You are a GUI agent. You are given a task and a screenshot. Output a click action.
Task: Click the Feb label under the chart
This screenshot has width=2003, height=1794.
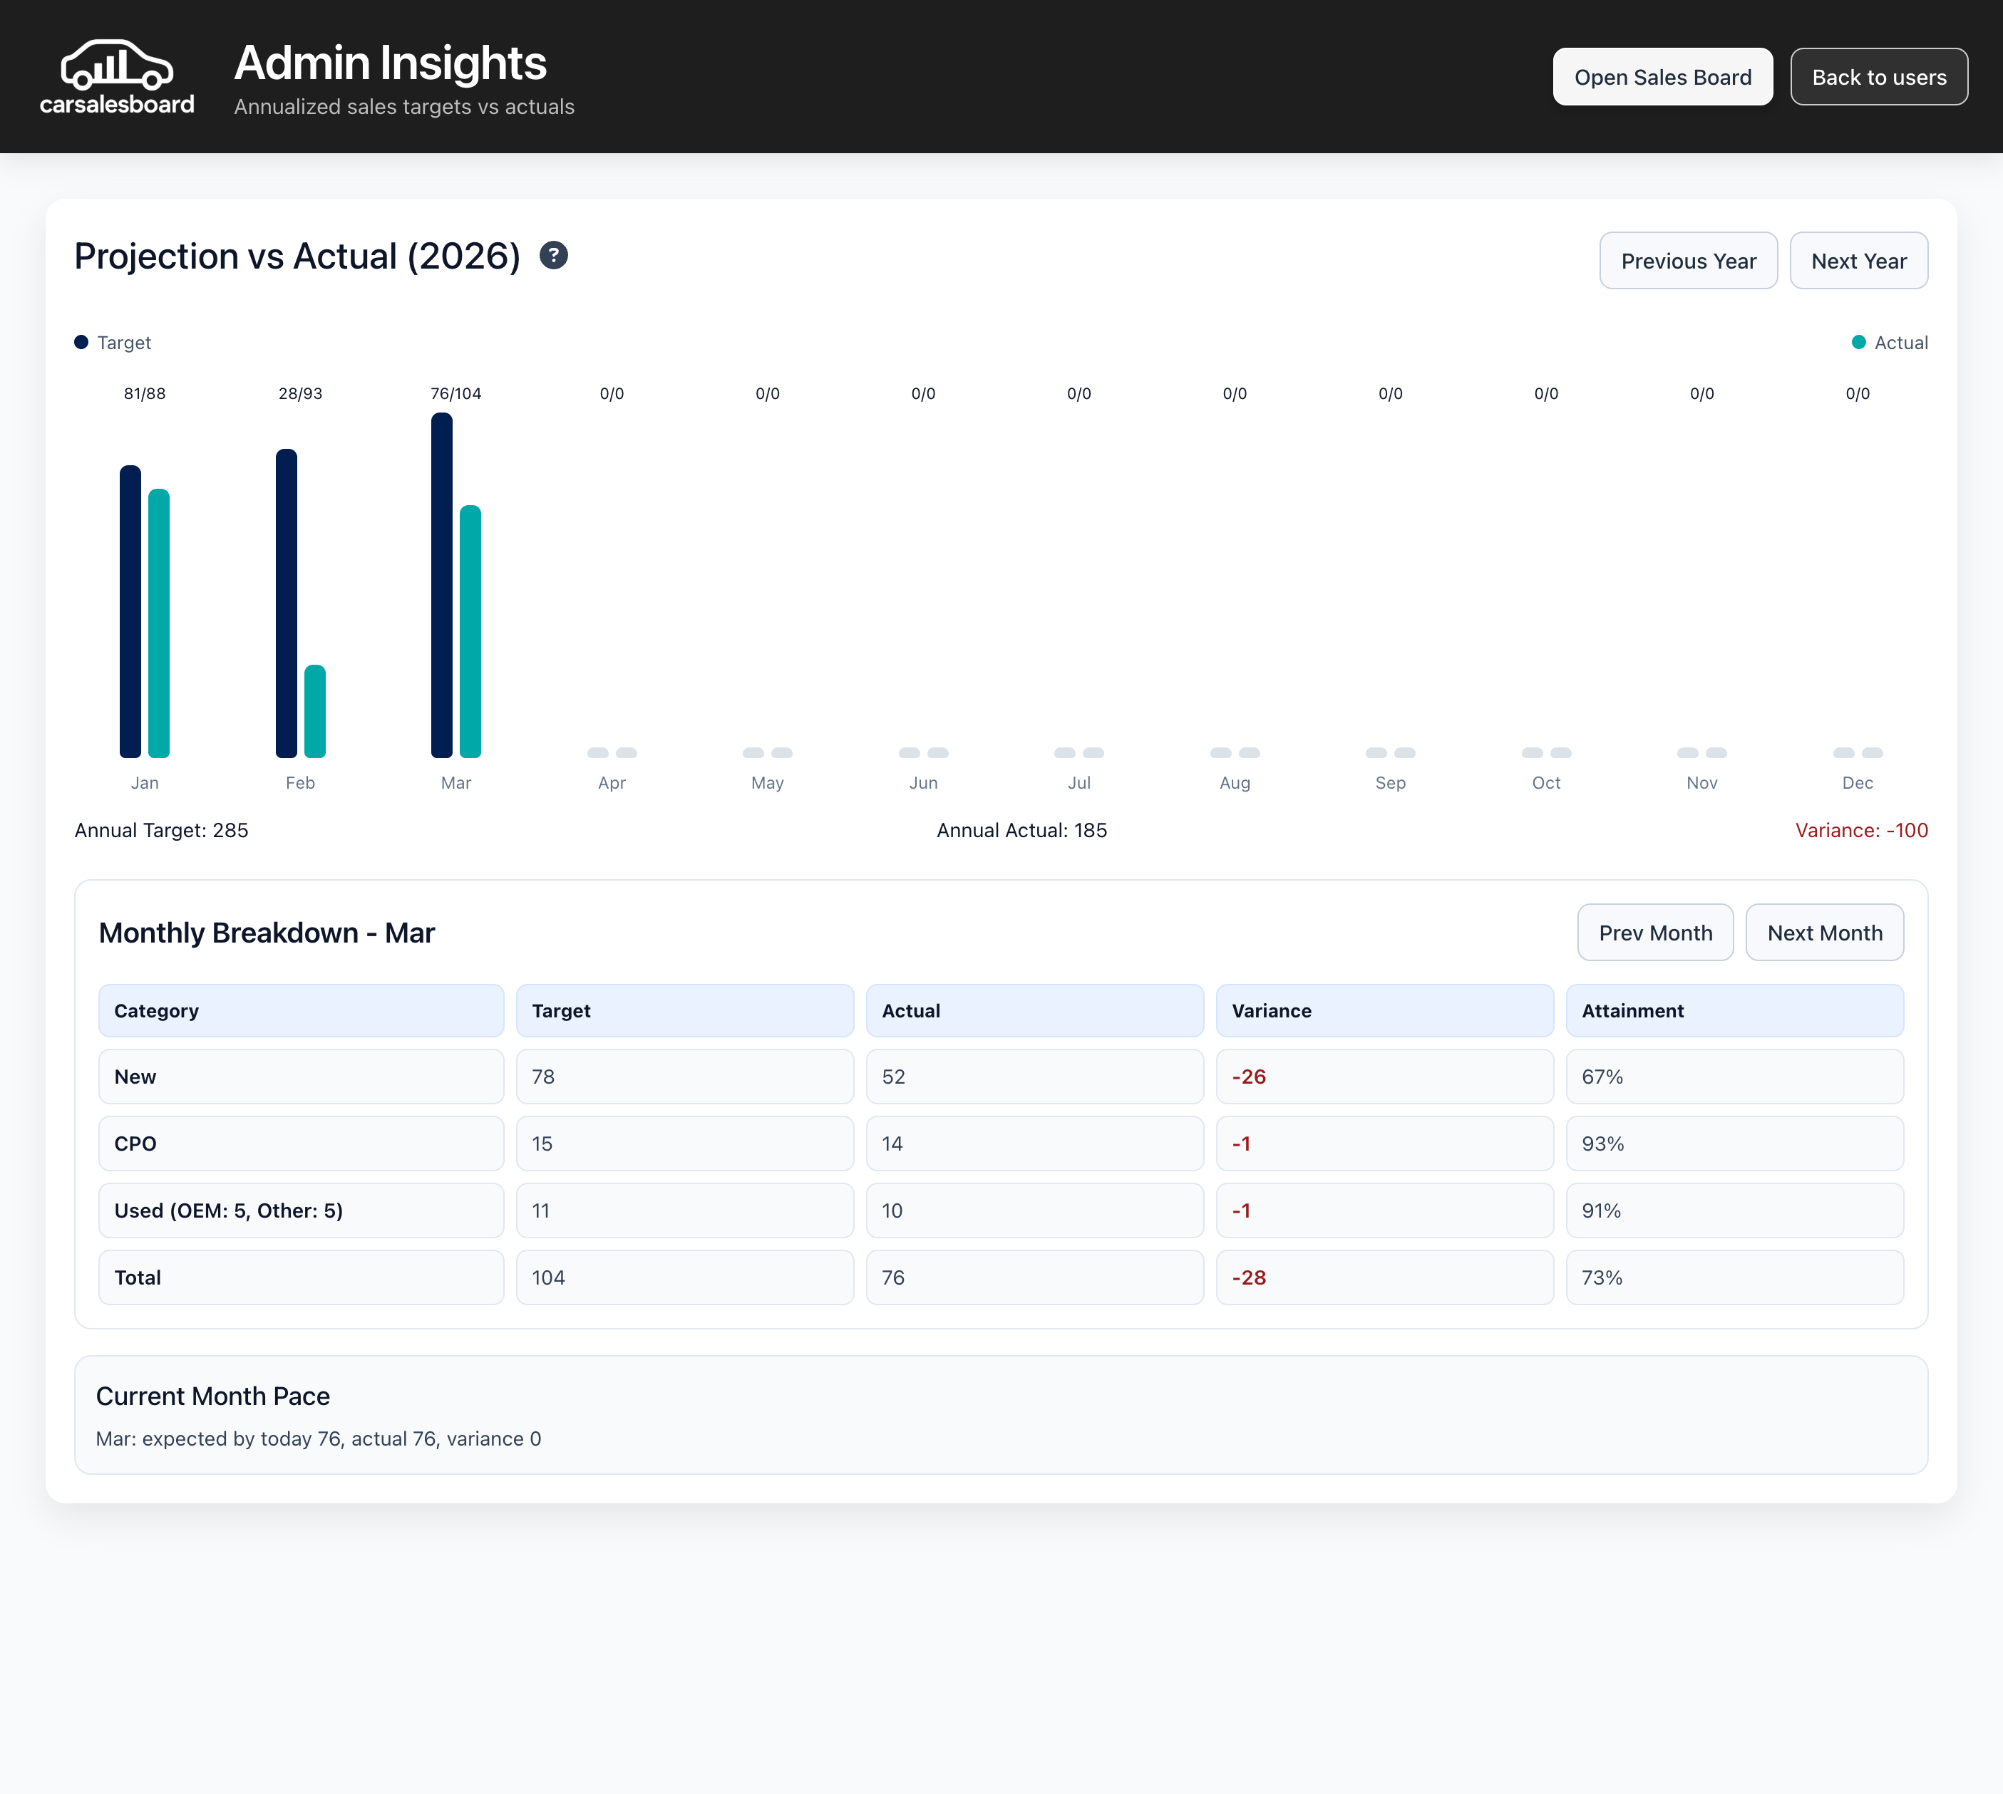pos(301,782)
